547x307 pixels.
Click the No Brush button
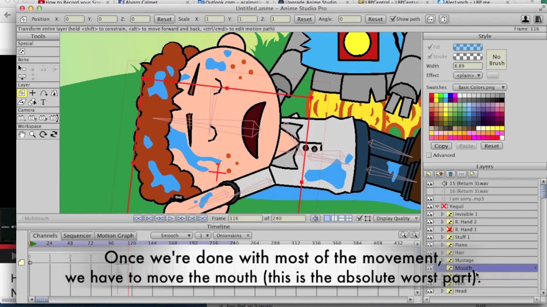click(497, 60)
